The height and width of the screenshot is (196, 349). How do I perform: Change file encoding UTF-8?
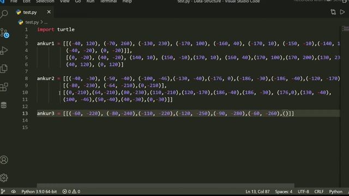[x=303, y=192]
